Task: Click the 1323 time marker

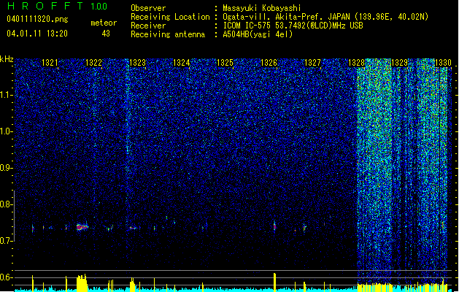Action: (137, 63)
